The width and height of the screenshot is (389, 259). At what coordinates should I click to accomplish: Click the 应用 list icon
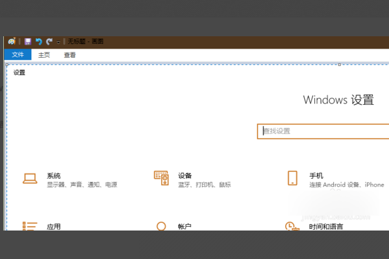pyautogui.click(x=30, y=226)
